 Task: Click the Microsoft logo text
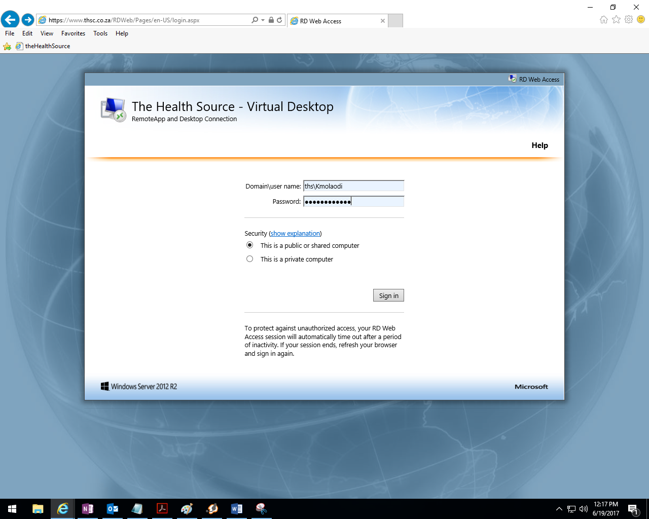tap(531, 387)
